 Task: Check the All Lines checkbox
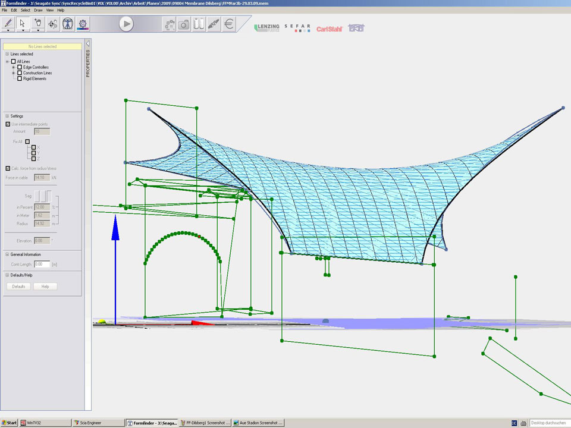tap(14, 61)
